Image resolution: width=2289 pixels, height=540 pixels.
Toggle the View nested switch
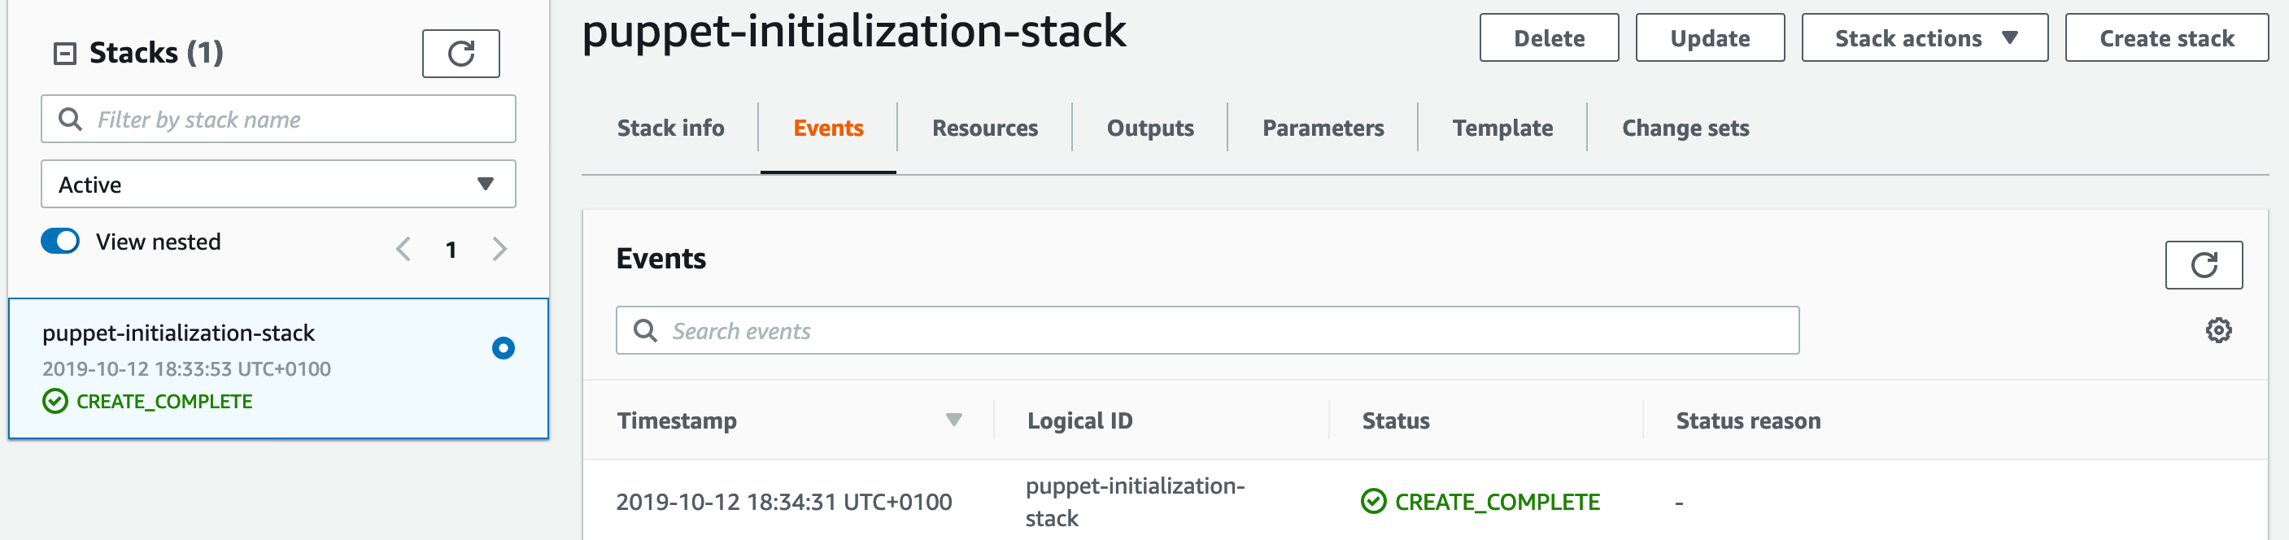(x=60, y=242)
